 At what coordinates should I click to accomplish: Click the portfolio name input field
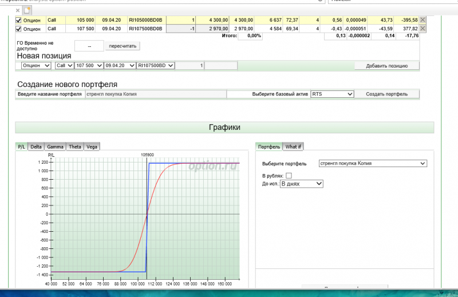tap(156, 94)
